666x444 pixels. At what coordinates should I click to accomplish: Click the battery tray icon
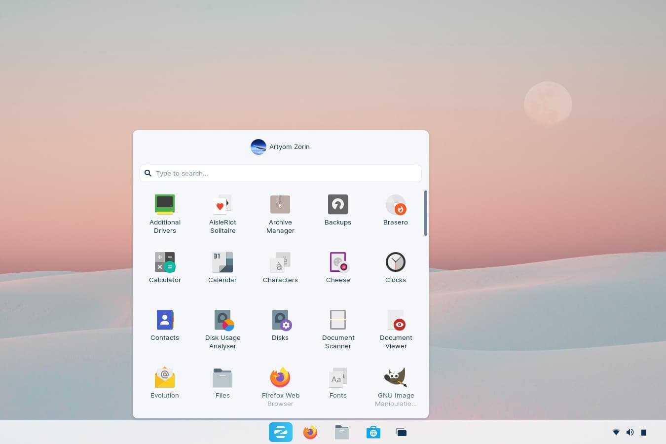[644, 432]
